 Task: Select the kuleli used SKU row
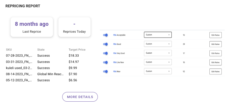pyautogui.click(x=19, y=68)
